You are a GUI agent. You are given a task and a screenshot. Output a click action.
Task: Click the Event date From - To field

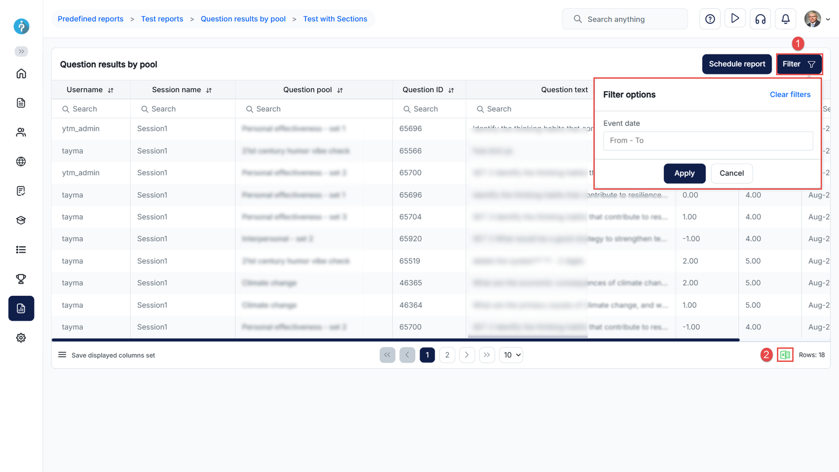707,141
